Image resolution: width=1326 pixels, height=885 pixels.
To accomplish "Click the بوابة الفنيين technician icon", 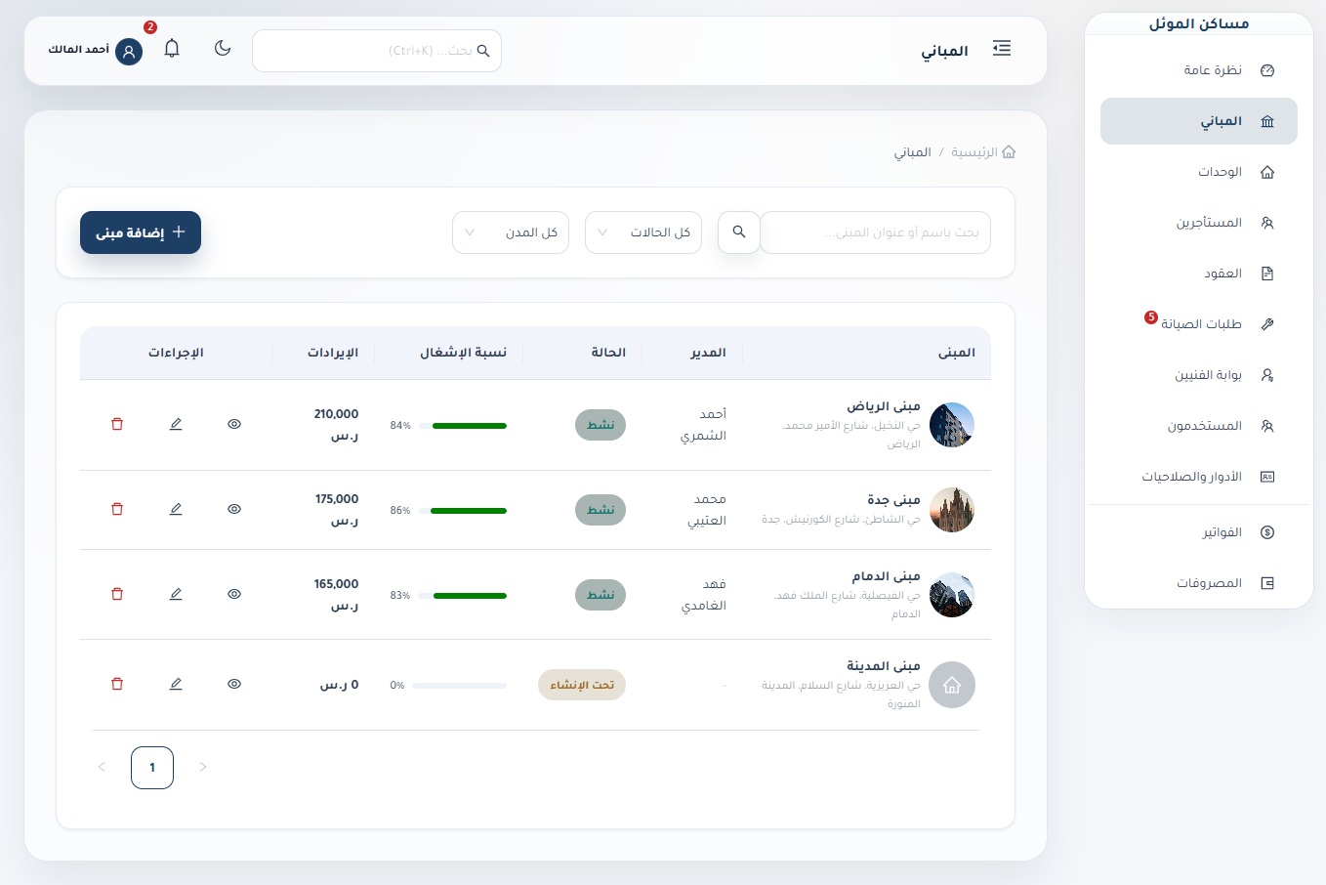I will tap(1267, 375).
